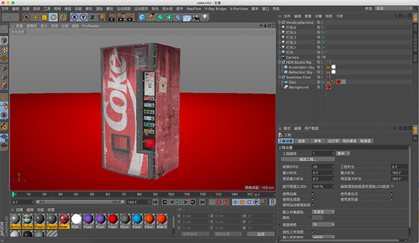This screenshot has height=243, width=419.
Task: Switch to Model mode in left palette
Action: click(x=4, y=40)
